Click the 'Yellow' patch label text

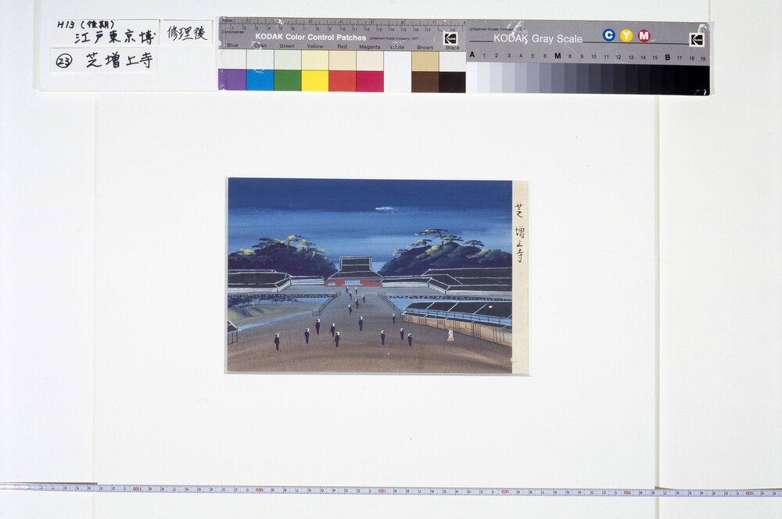point(314,46)
